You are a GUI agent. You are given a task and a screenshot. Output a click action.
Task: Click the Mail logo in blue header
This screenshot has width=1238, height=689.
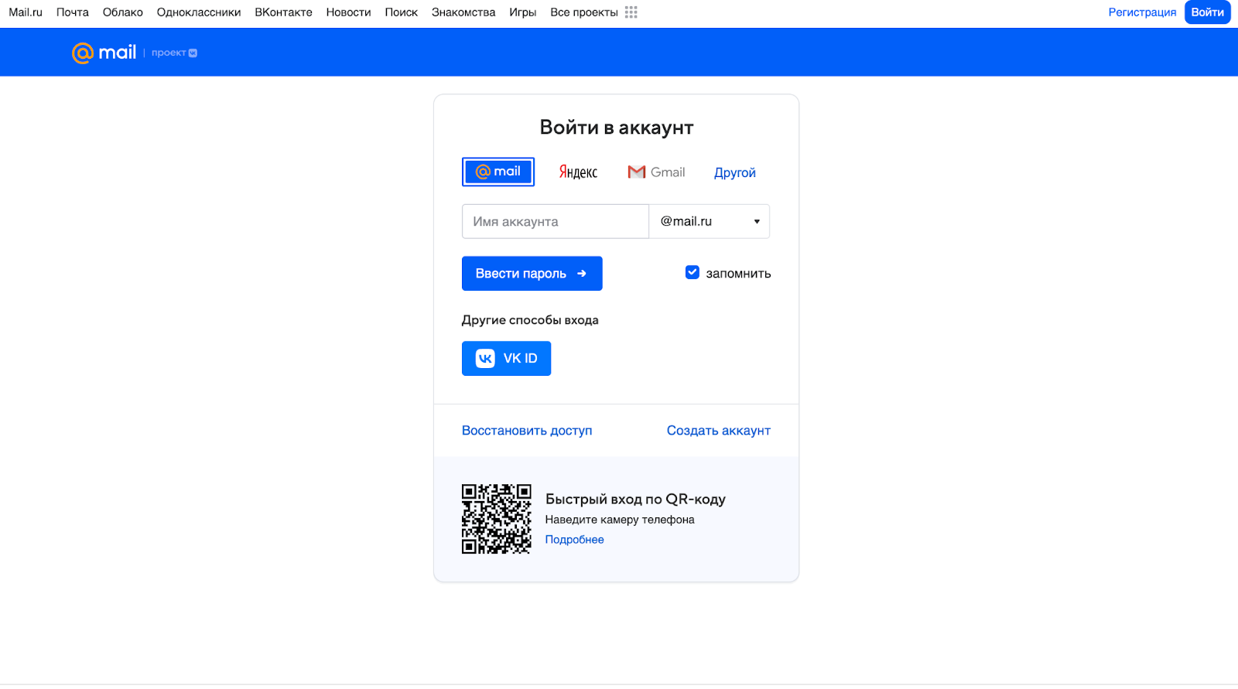(104, 53)
